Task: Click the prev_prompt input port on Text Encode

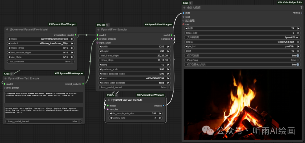Action: [5, 88]
